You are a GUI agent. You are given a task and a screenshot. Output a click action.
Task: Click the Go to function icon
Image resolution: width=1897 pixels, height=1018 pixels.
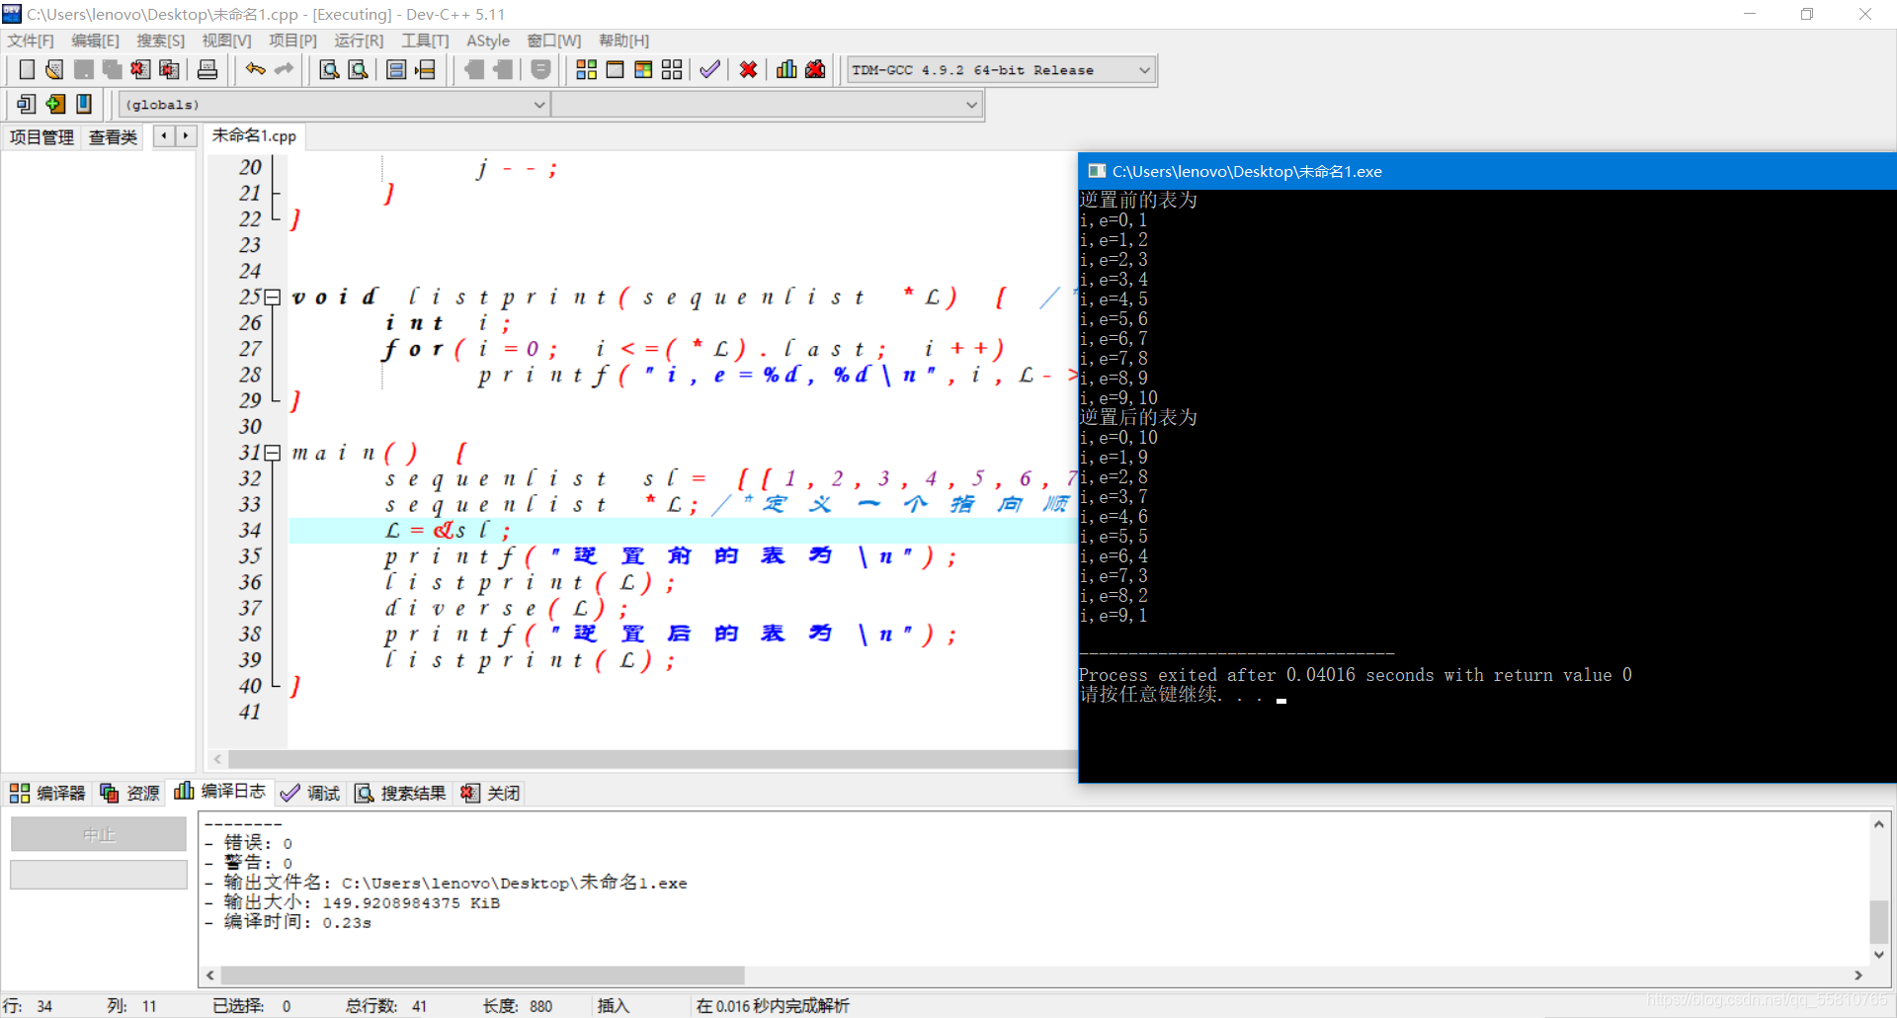coord(396,70)
